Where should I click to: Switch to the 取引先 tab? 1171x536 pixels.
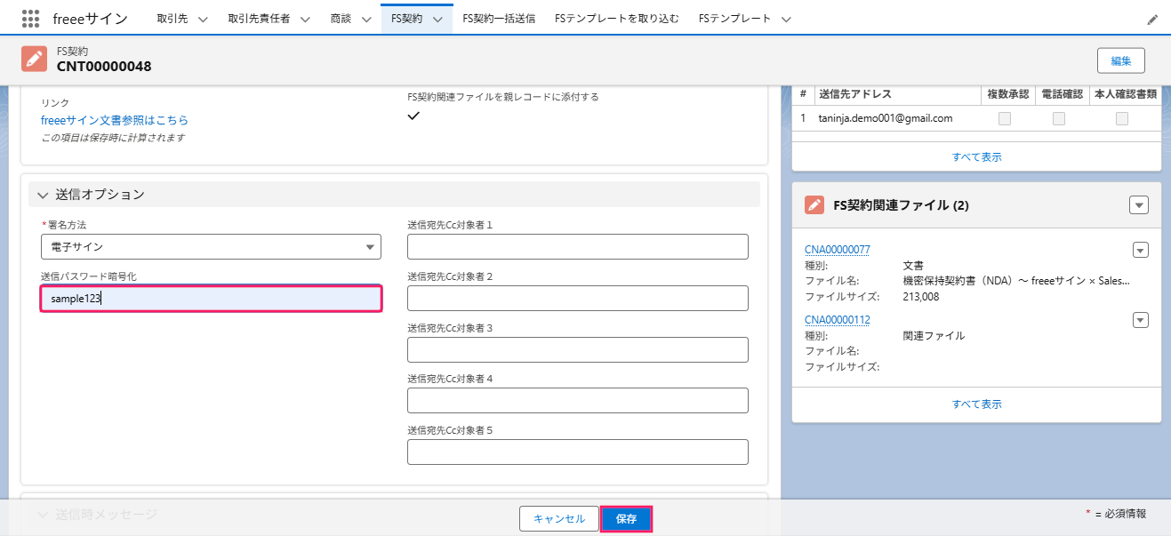172,19
